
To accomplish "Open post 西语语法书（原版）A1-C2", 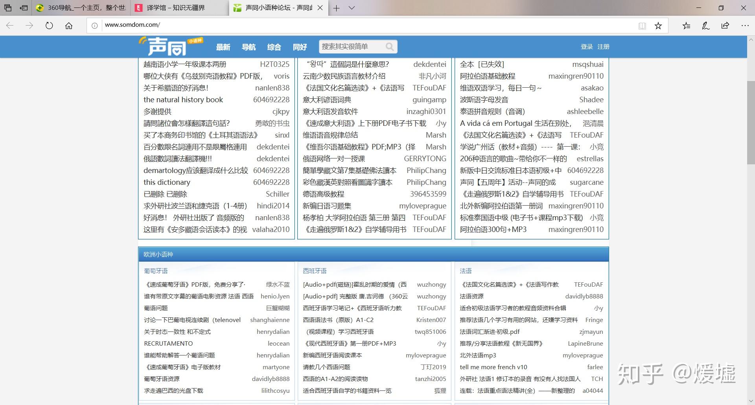I will (x=338, y=320).
